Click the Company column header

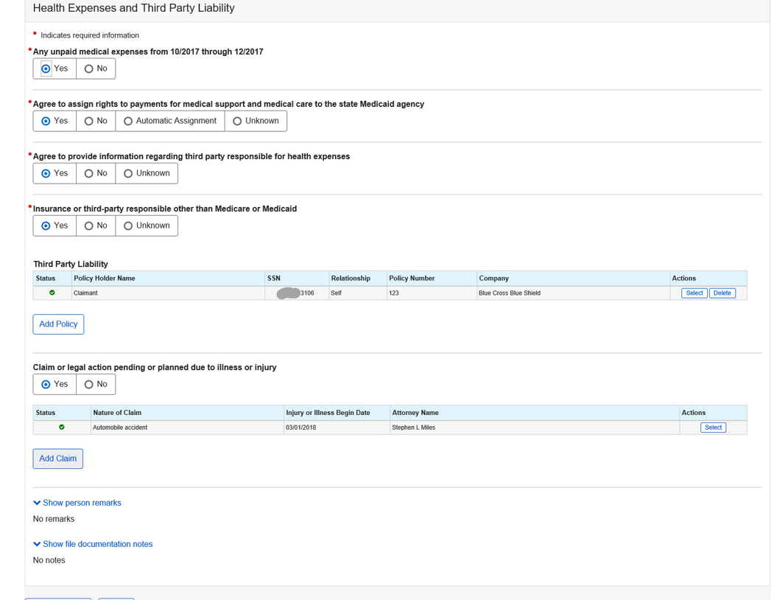(x=494, y=278)
